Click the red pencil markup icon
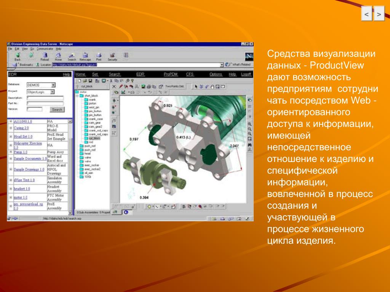The image size is (390, 292). [x=121, y=86]
